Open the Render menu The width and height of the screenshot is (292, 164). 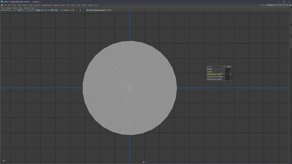click(x=63, y=5)
